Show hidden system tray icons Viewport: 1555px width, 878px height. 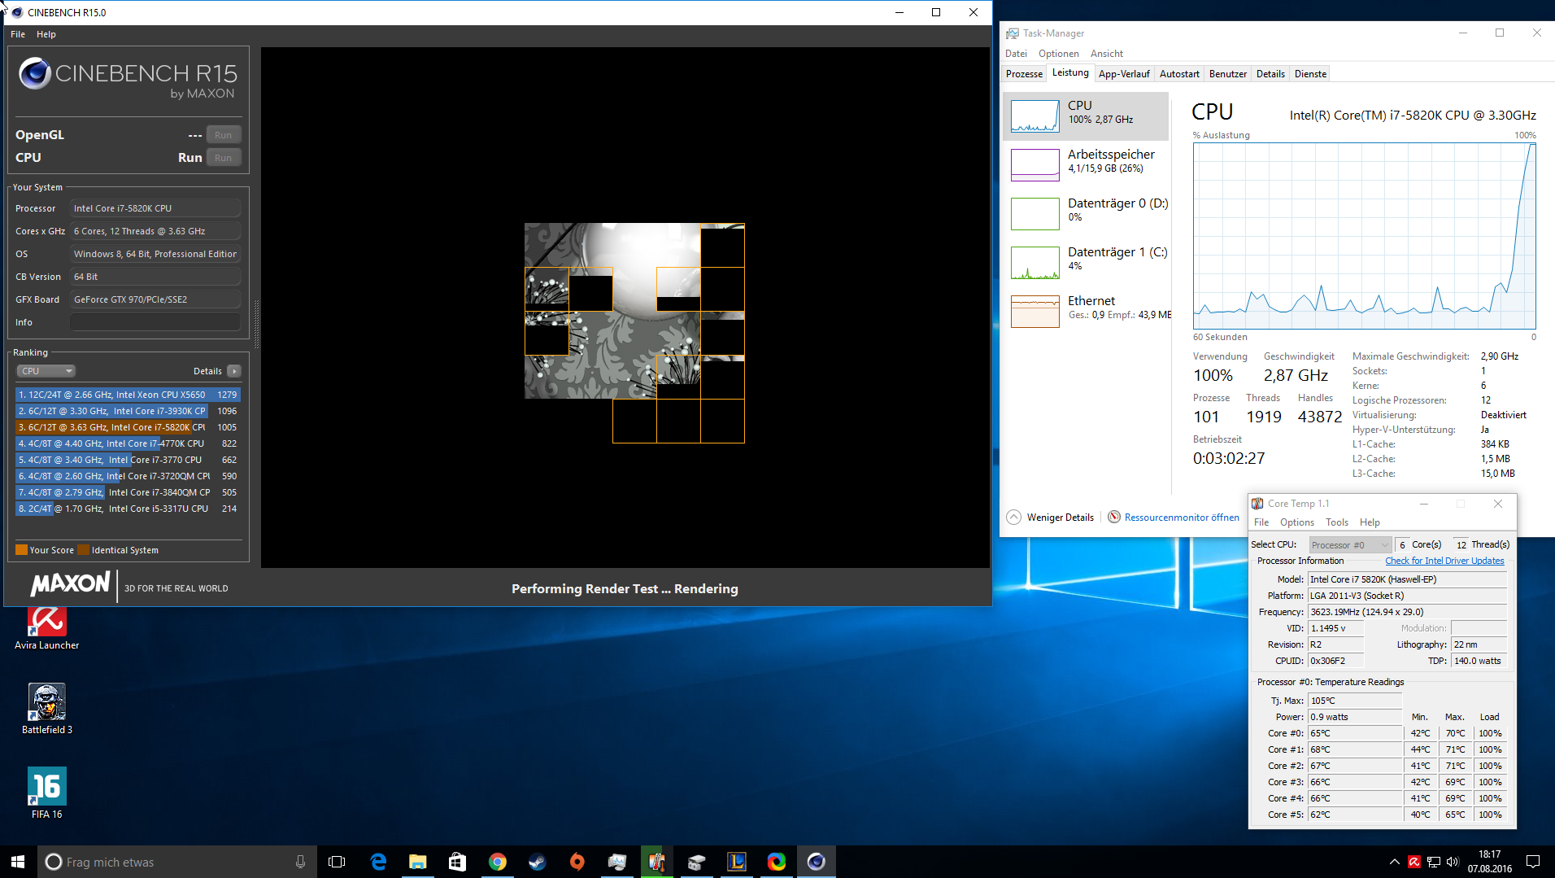[1395, 862]
